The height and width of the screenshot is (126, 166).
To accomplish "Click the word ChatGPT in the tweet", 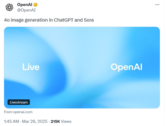I will [64, 20].
